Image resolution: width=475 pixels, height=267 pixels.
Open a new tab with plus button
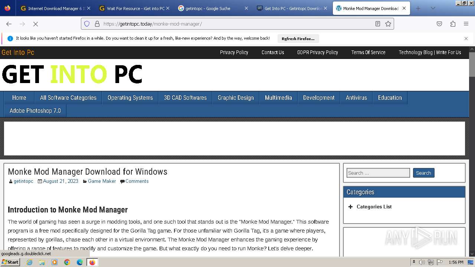click(418, 8)
